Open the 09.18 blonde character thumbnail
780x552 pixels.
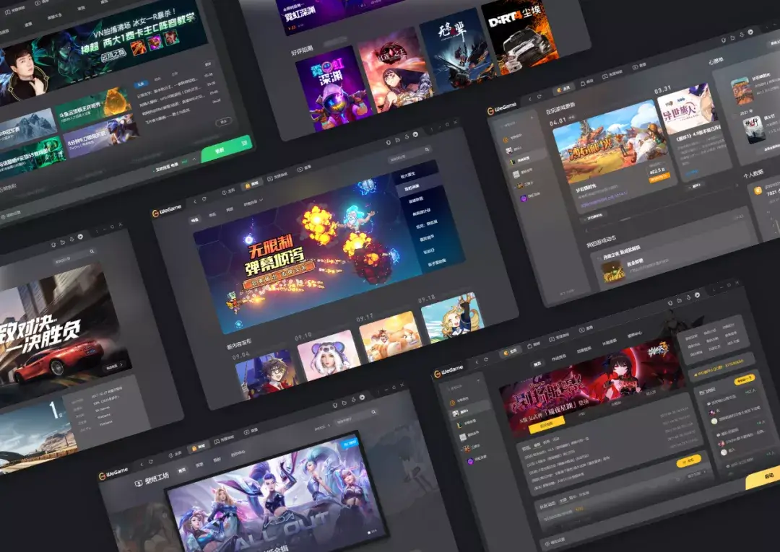454,317
